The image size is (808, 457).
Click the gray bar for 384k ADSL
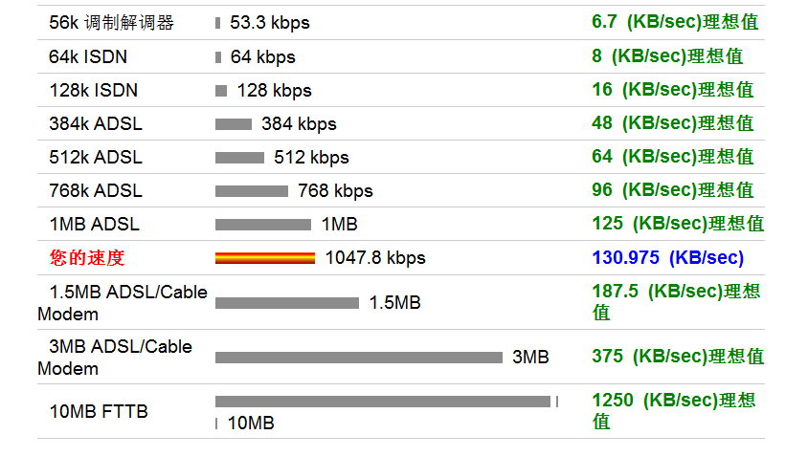click(233, 123)
